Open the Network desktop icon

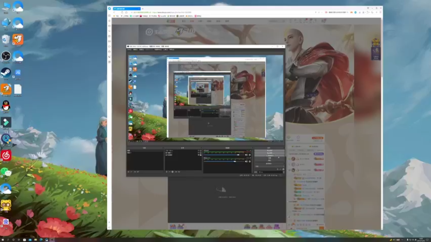click(x=6, y=23)
